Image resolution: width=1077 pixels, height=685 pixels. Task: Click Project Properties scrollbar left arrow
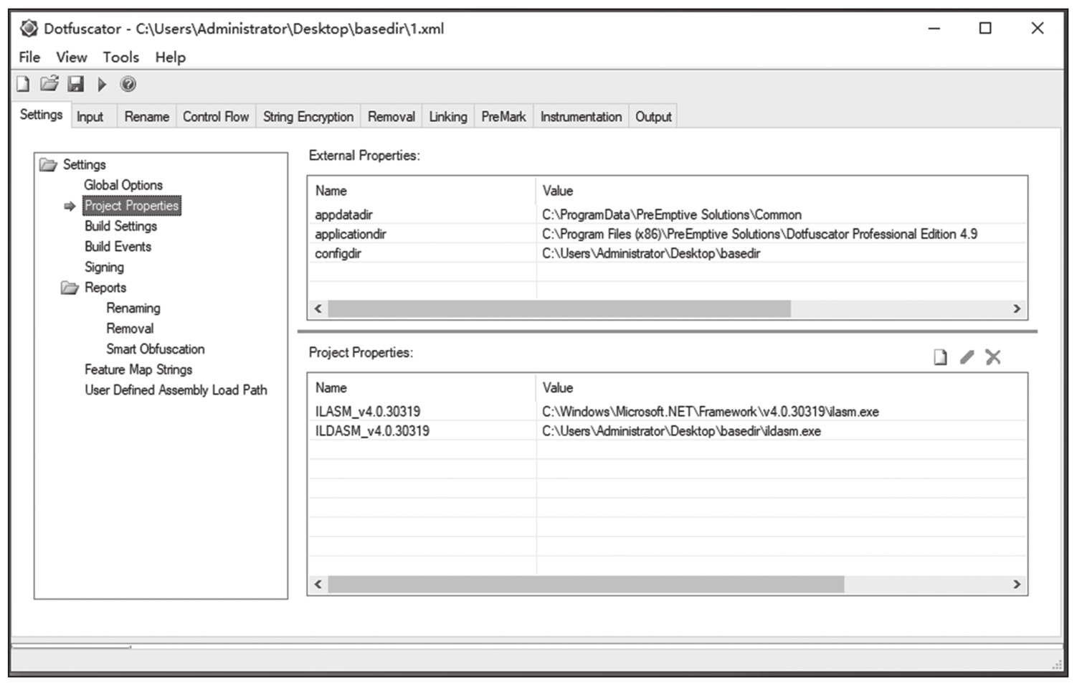[318, 585]
